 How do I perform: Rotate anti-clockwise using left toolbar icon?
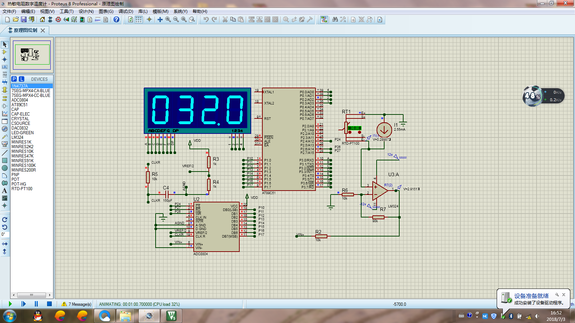(5, 227)
